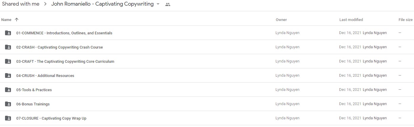Go back to Shared with me

[x=21, y=4]
